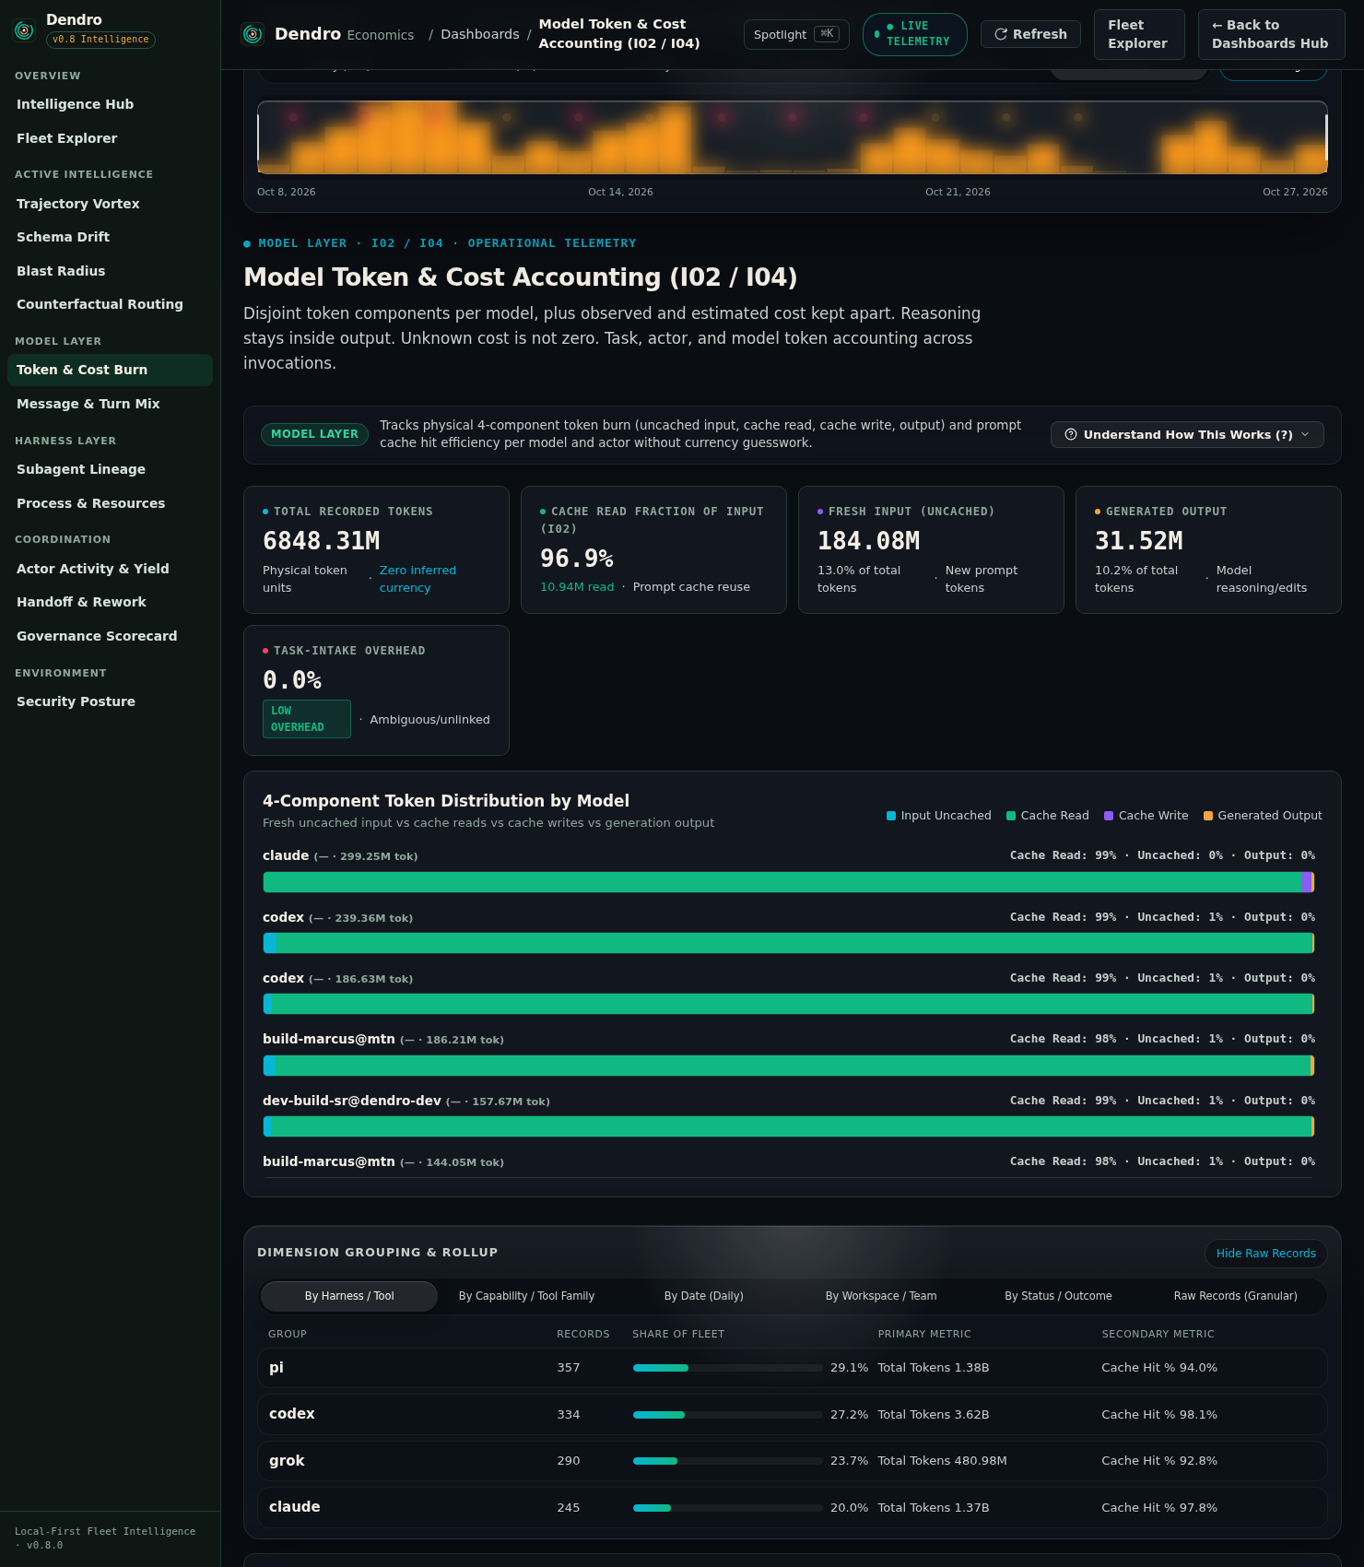The height and width of the screenshot is (1567, 1364).
Task: Toggle Cache Read series in the legend
Action: point(1048,816)
